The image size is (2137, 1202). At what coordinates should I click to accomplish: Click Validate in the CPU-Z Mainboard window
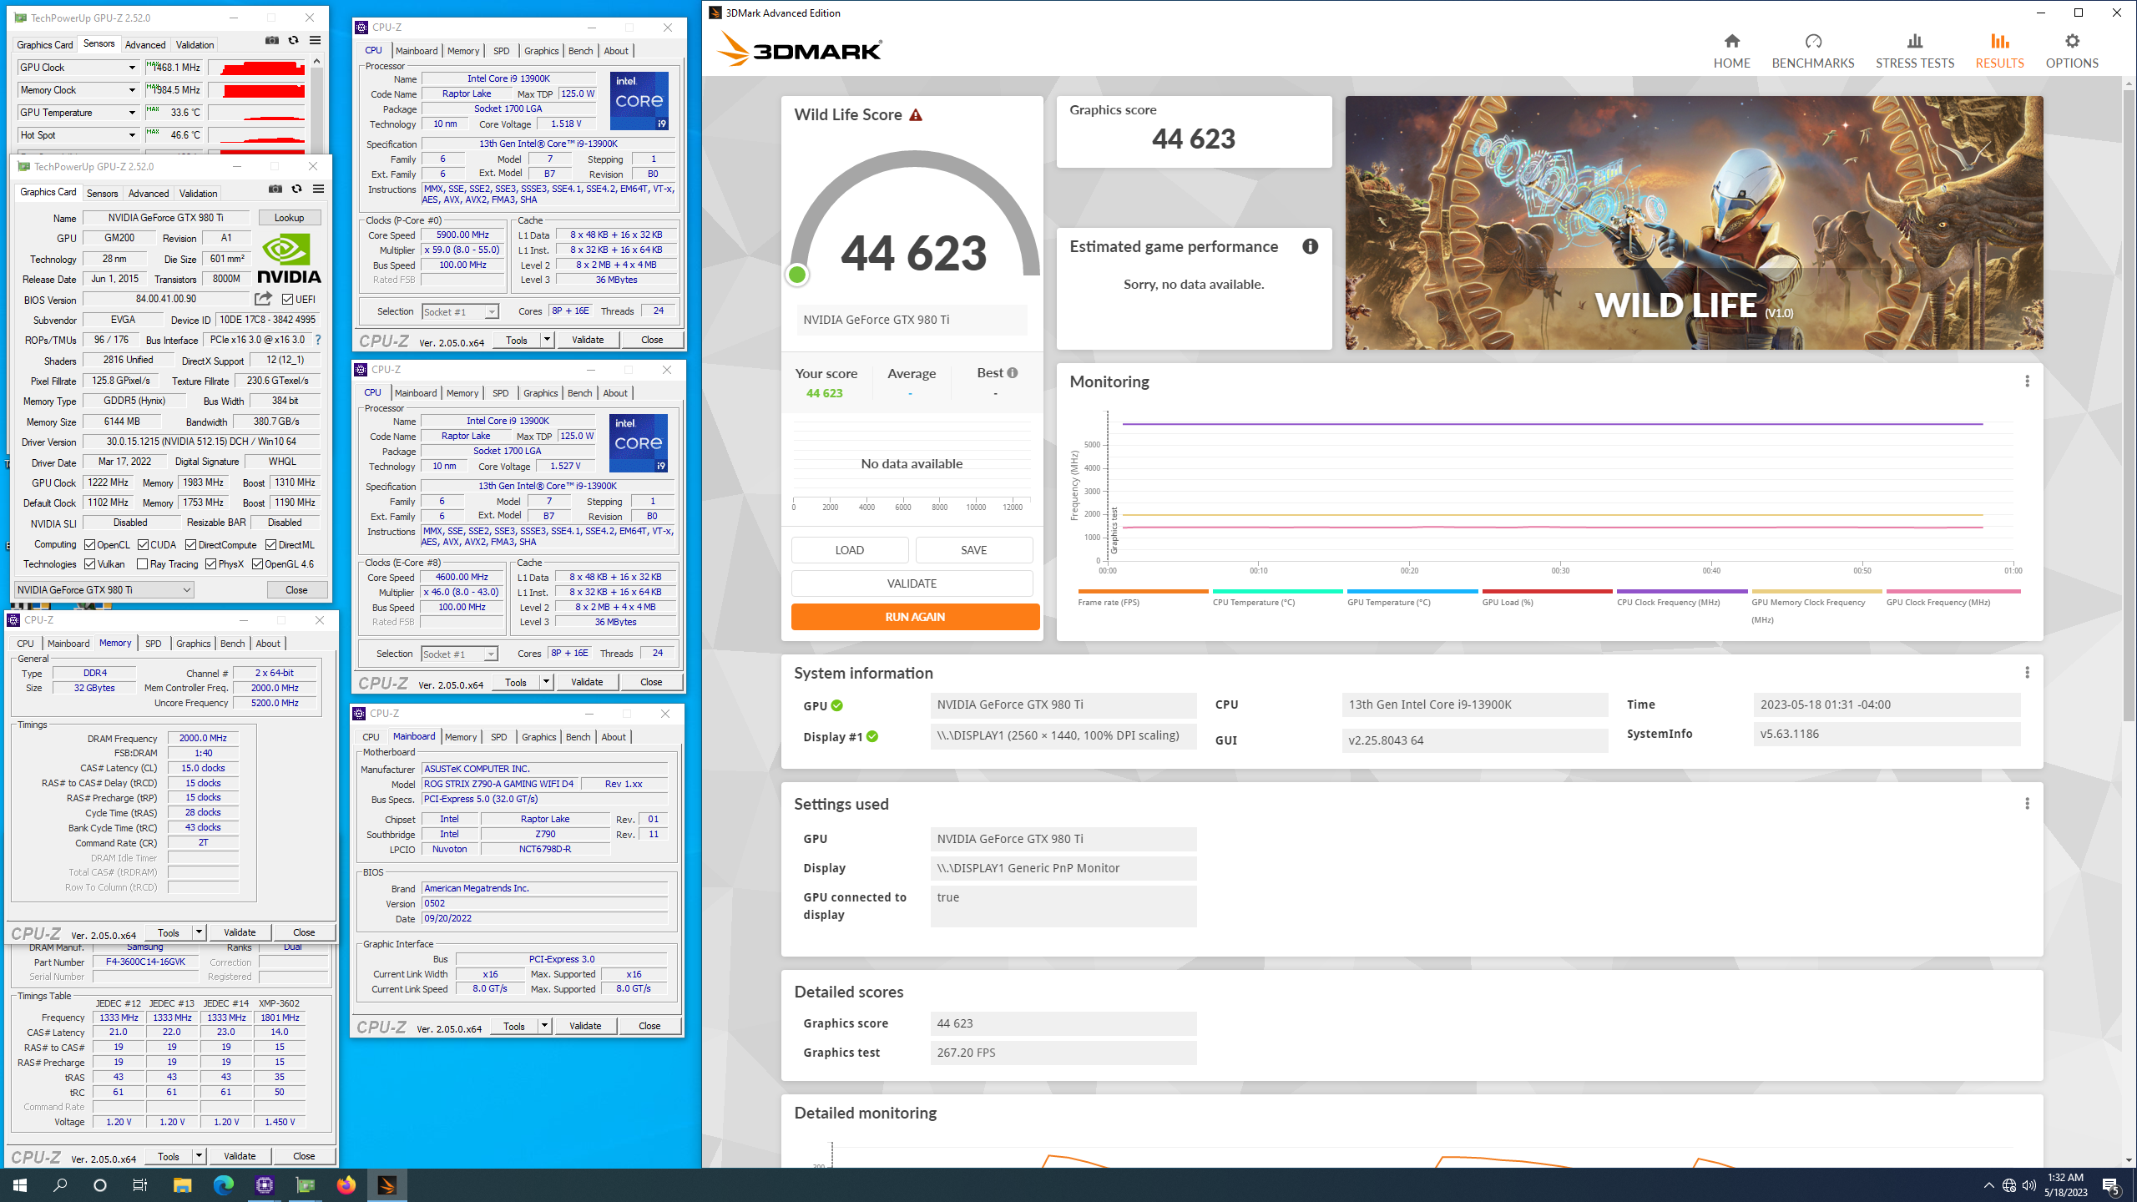(x=585, y=1026)
